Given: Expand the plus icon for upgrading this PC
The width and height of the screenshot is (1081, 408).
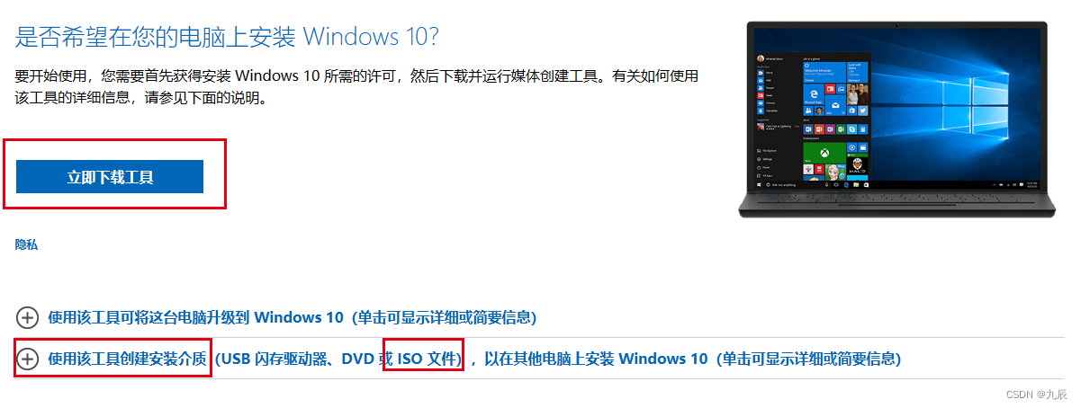Looking at the screenshot, I should 28,317.
